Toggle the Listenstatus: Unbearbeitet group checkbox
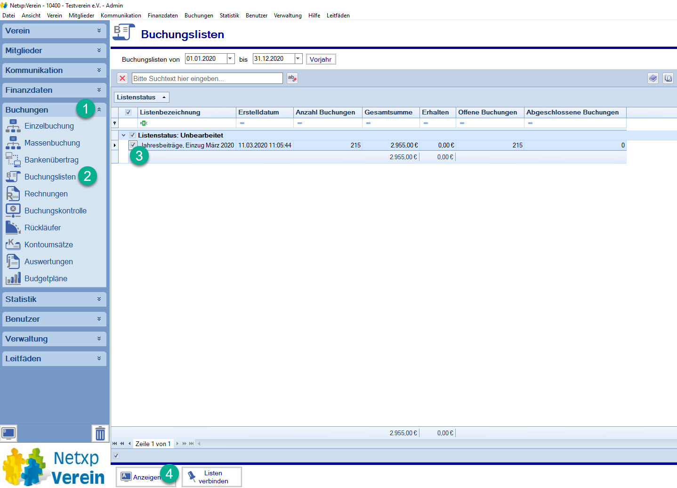The width and height of the screenshot is (677, 488). pyautogui.click(x=132, y=135)
